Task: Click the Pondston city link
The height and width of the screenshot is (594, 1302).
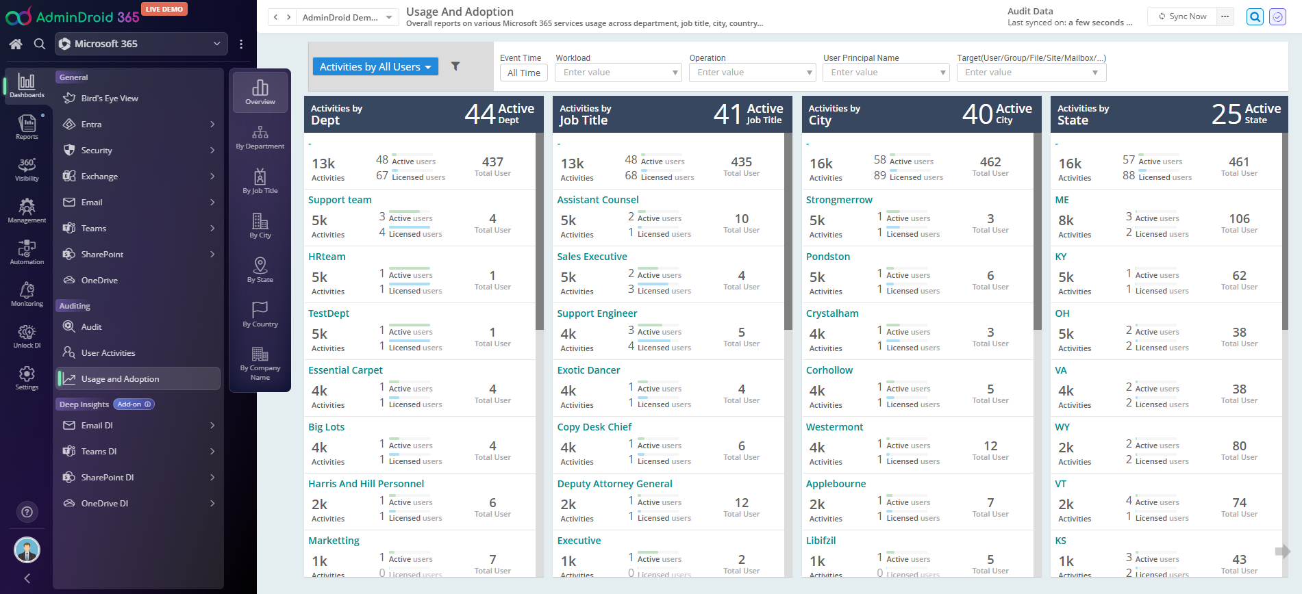Action: point(828,257)
